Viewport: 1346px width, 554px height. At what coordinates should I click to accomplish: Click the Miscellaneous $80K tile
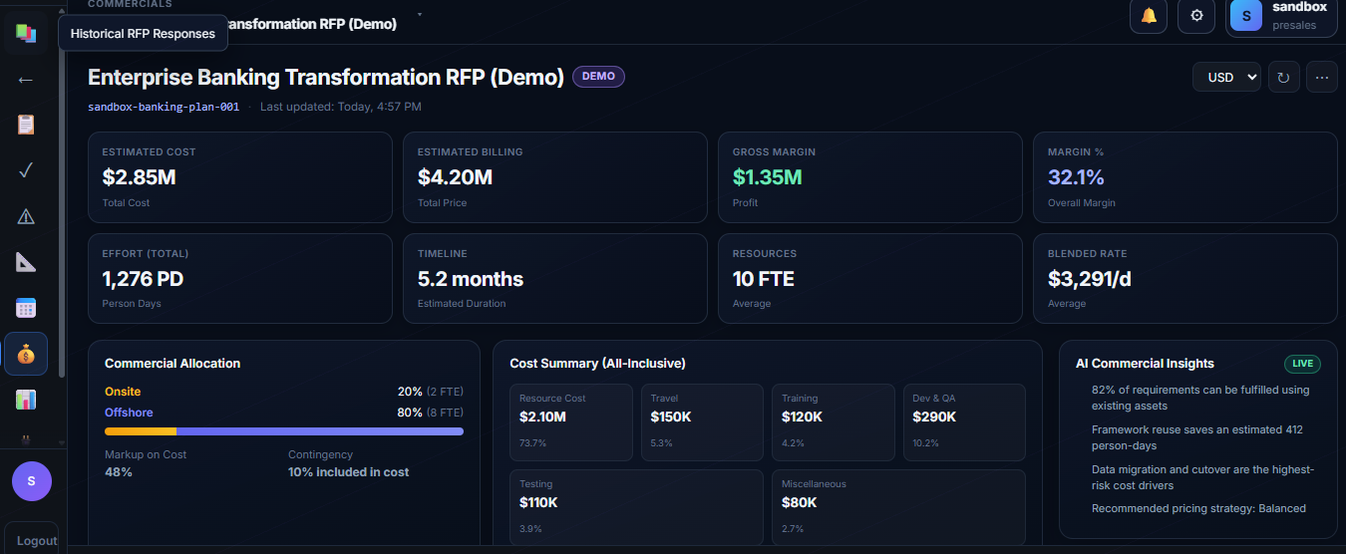coord(898,508)
